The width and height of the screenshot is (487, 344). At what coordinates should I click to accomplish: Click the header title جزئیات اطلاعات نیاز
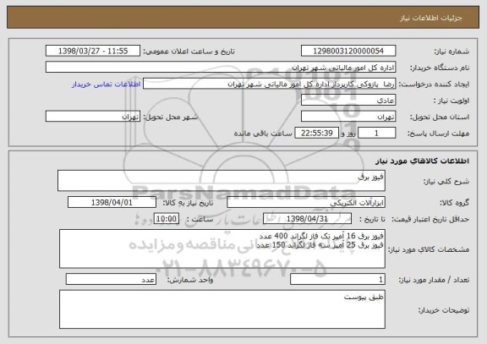[x=431, y=18]
